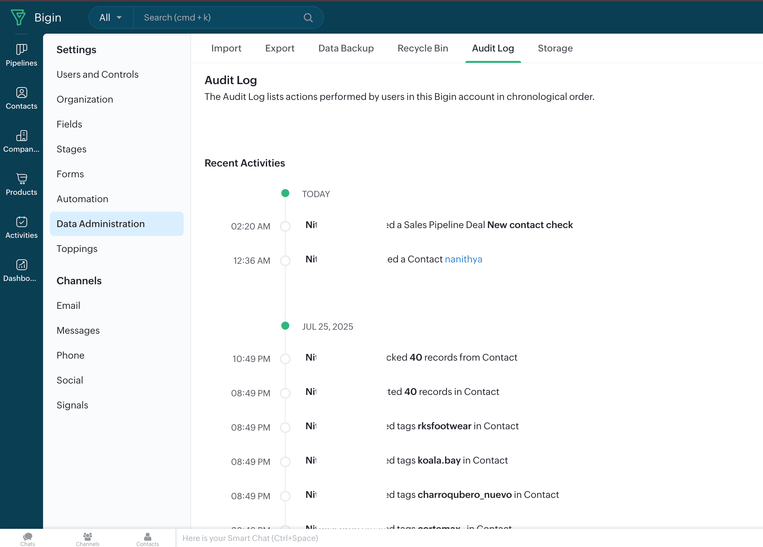This screenshot has width=763, height=547.
Task: Expand the All search filter dropdown
Action: point(111,17)
